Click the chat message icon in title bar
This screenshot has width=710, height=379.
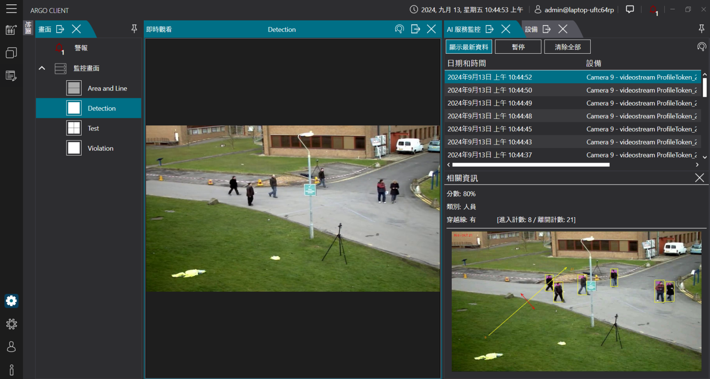pyautogui.click(x=630, y=9)
